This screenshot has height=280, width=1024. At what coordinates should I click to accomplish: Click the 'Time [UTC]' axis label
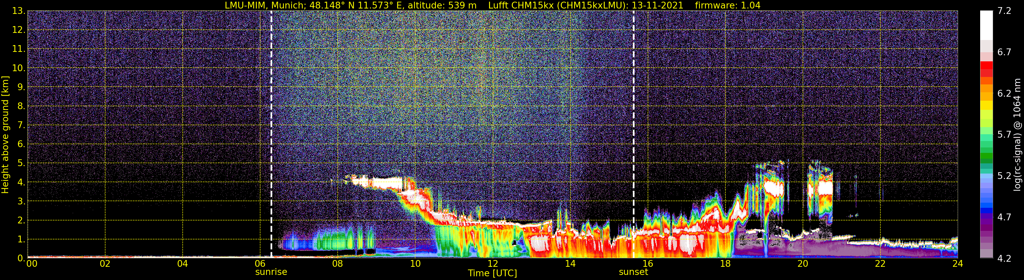pos(492,273)
